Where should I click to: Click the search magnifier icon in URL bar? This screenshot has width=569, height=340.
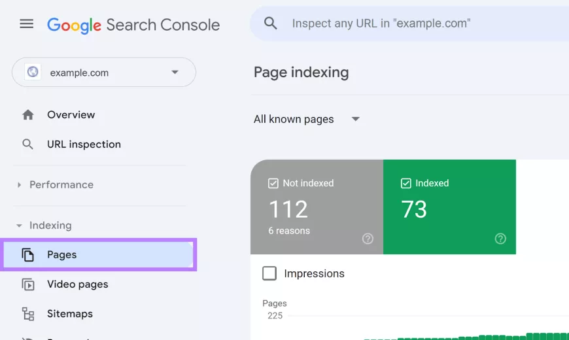click(x=270, y=24)
